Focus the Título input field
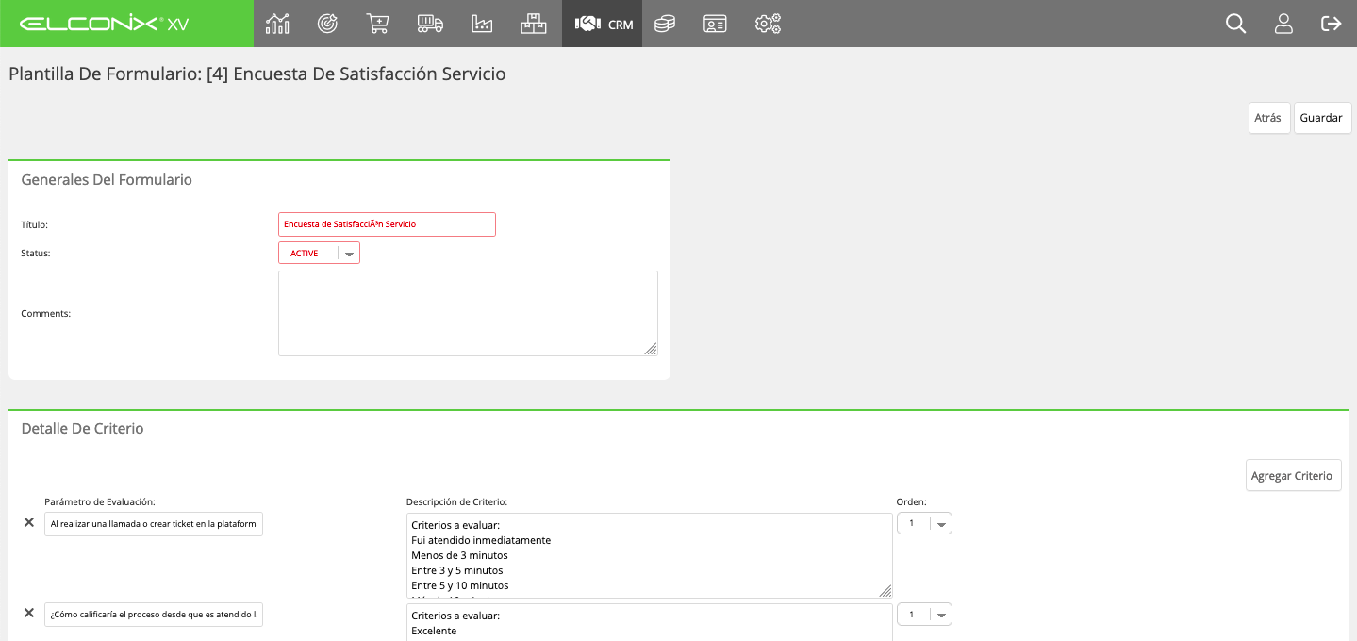This screenshot has width=1357, height=641. tap(387, 224)
